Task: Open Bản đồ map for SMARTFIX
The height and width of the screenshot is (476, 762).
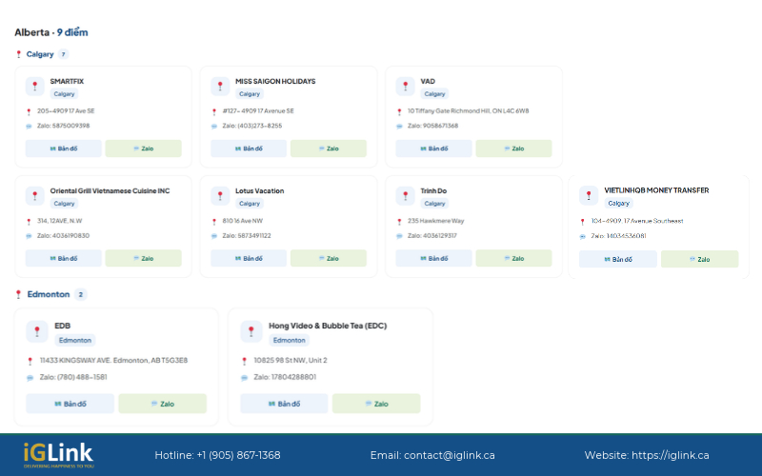Action: point(64,149)
